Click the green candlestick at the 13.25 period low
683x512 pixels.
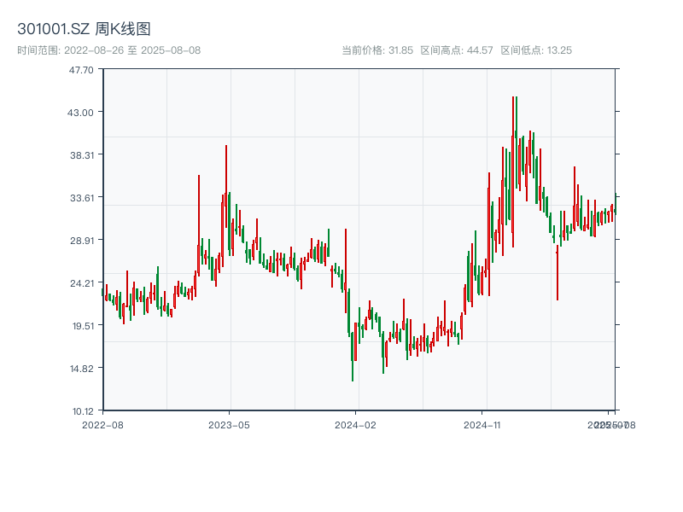(353, 356)
